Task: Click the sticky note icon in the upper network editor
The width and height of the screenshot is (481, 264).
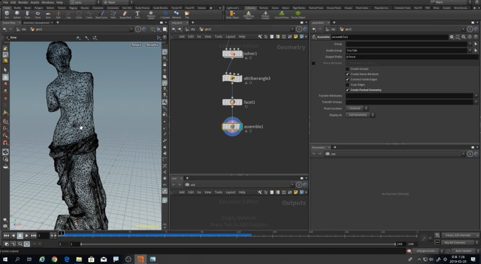Action: (296, 37)
